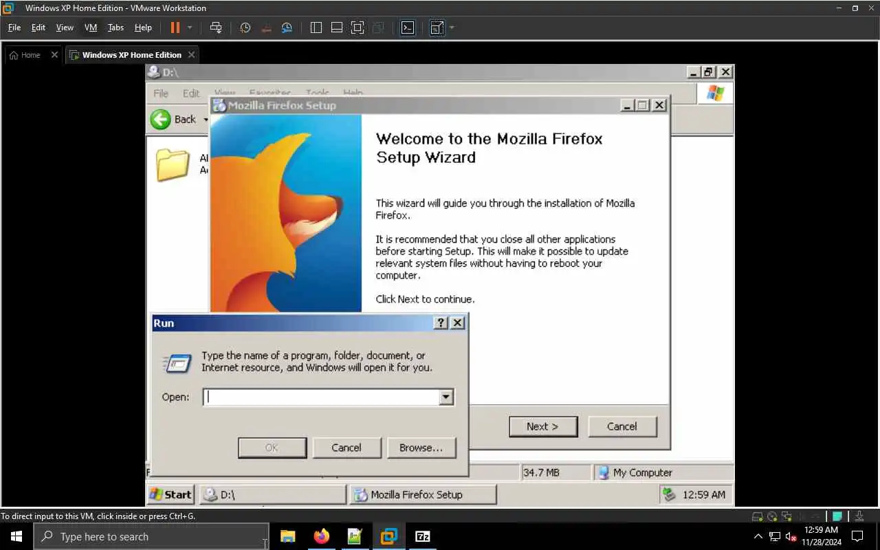Click the Windows host Start button
The width and height of the screenshot is (880, 550).
tap(16, 536)
